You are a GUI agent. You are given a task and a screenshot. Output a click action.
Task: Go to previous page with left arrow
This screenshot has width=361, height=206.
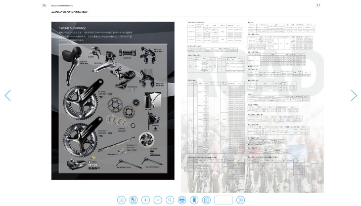(7, 95)
